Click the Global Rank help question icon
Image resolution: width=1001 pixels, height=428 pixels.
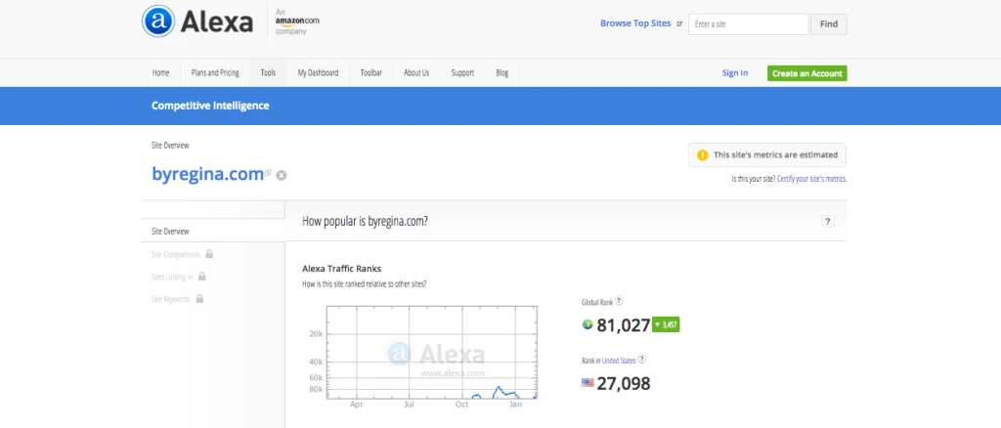[619, 301]
